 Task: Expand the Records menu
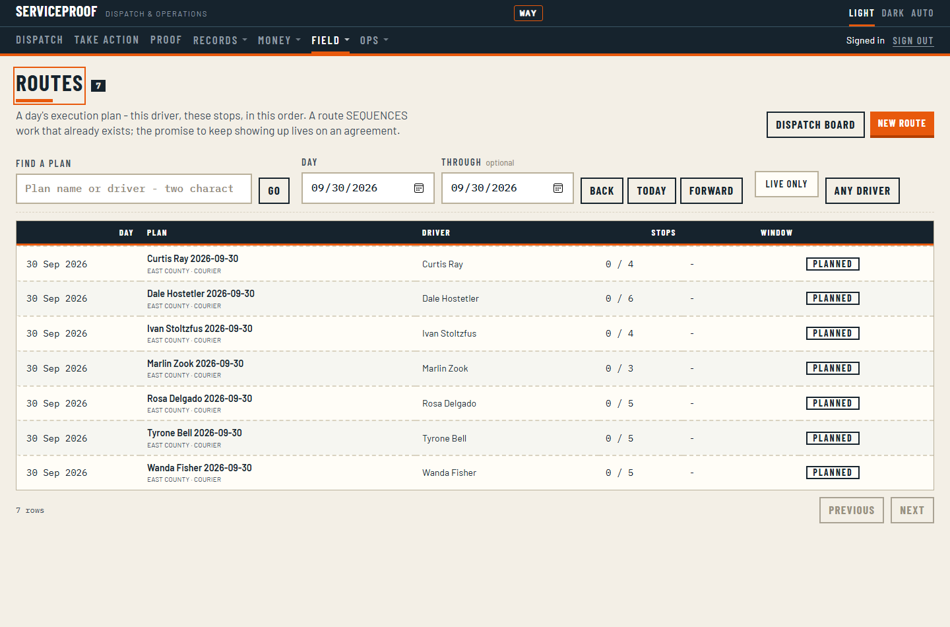[220, 40]
